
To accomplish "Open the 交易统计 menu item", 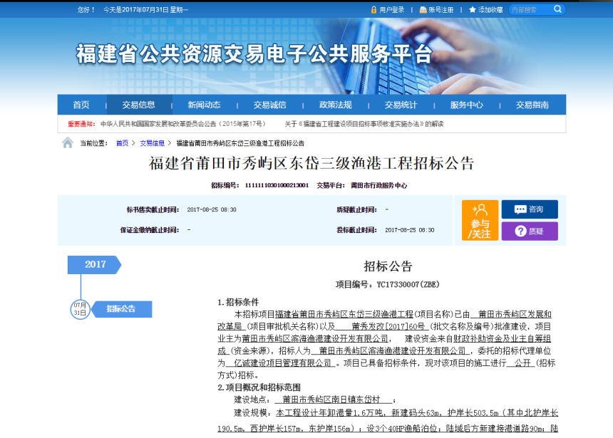I will tap(401, 105).
